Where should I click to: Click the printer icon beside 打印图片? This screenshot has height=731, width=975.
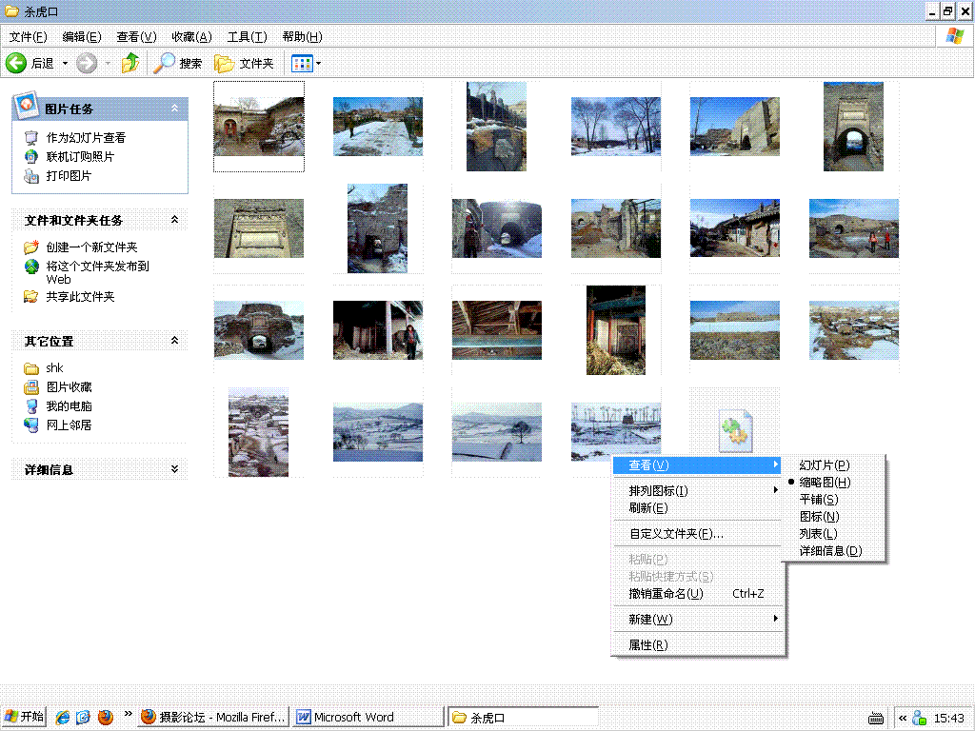tap(31, 176)
